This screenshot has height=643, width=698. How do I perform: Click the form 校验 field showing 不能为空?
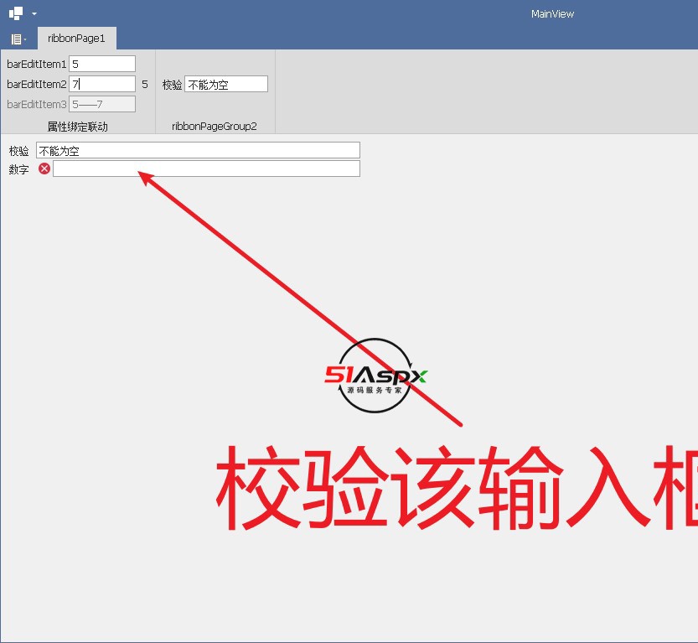pos(198,150)
